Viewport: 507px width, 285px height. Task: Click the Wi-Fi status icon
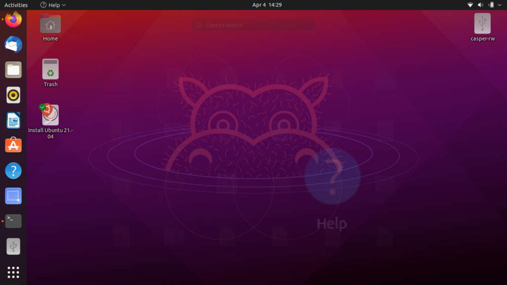(x=470, y=5)
